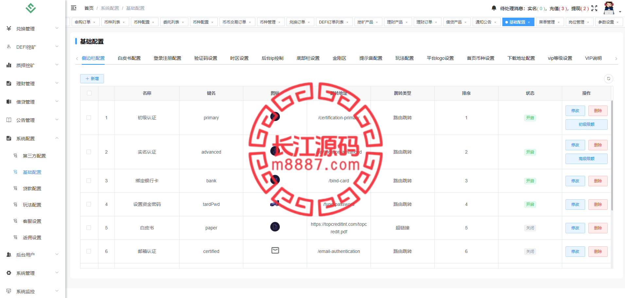Expand the 兑换管理 sidebar menu

coord(33,28)
